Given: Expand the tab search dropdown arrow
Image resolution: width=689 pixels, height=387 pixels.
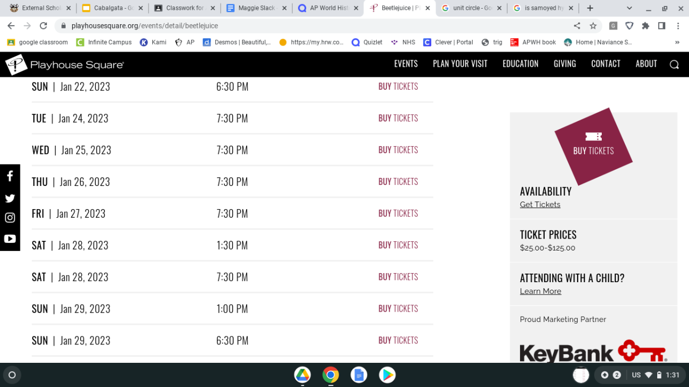Looking at the screenshot, I should point(630,8).
